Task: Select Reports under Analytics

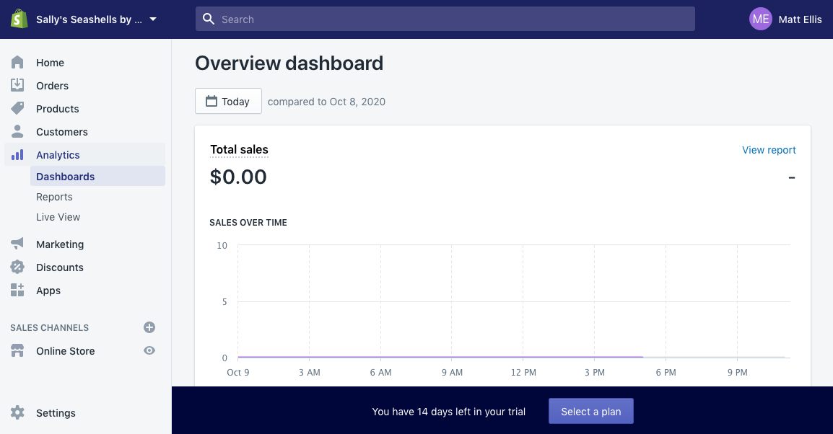Action: click(x=54, y=197)
